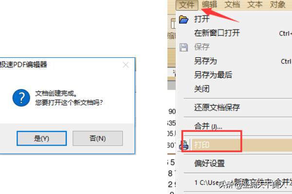This screenshot has height=194, width=292.
Task: Open the 文本 menu
Action: 255,4
